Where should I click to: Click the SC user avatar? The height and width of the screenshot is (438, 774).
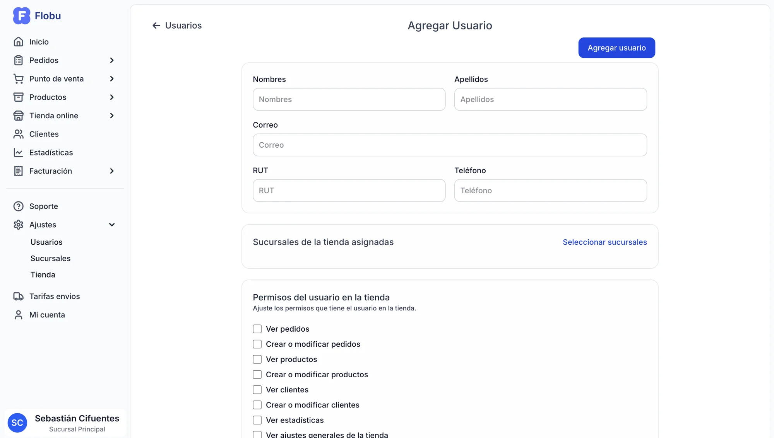[17, 423]
